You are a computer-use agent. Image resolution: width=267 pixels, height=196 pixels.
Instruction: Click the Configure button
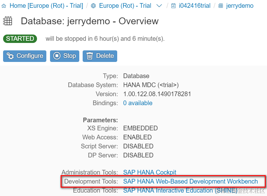(25, 56)
